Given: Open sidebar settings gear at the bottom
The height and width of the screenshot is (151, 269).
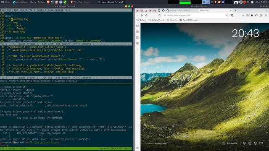Looking at the screenshot, I should 137,148.
